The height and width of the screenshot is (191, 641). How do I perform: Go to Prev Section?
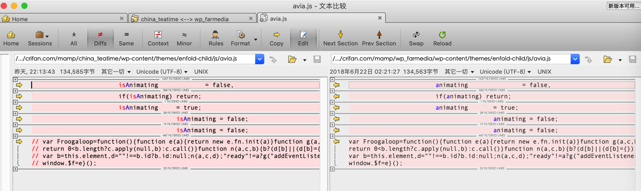[x=379, y=35]
